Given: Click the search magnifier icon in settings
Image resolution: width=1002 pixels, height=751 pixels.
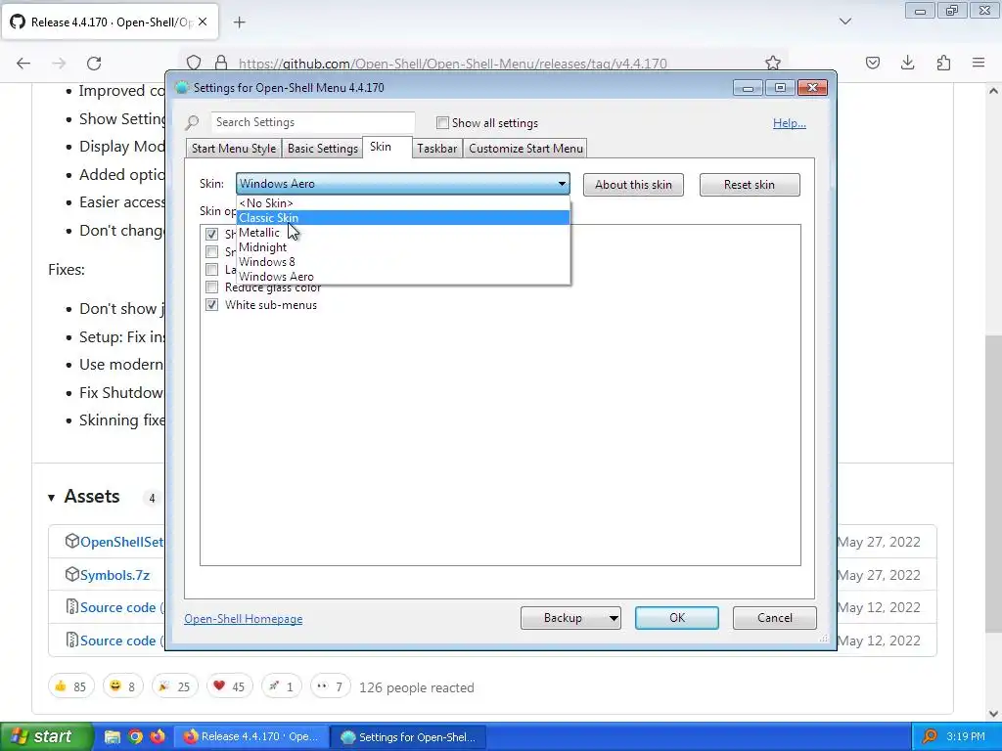Looking at the screenshot, I should click(193, 122).
